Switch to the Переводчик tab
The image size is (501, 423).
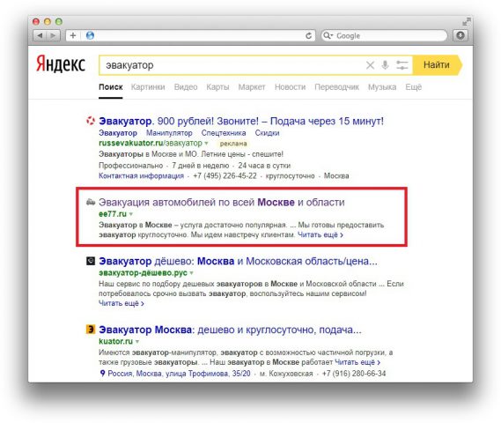tap(336, 87)
